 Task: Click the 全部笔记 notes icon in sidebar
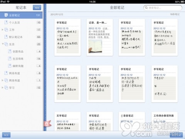6,15
